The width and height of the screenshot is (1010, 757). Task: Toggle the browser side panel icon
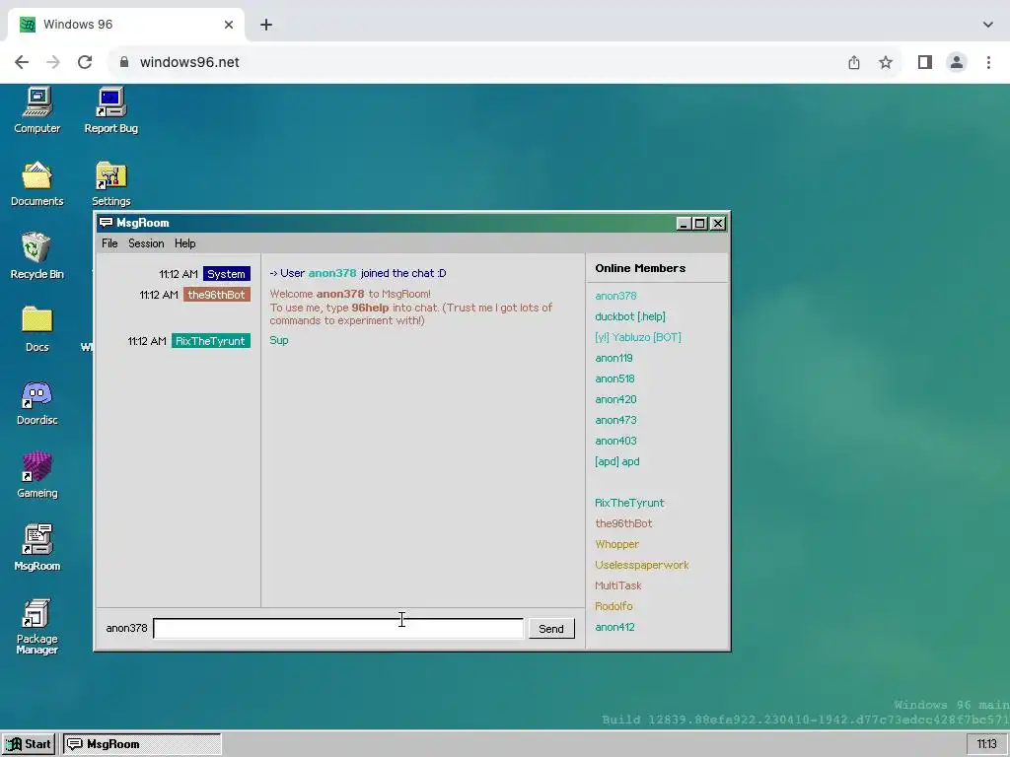(x=925, y=62)
